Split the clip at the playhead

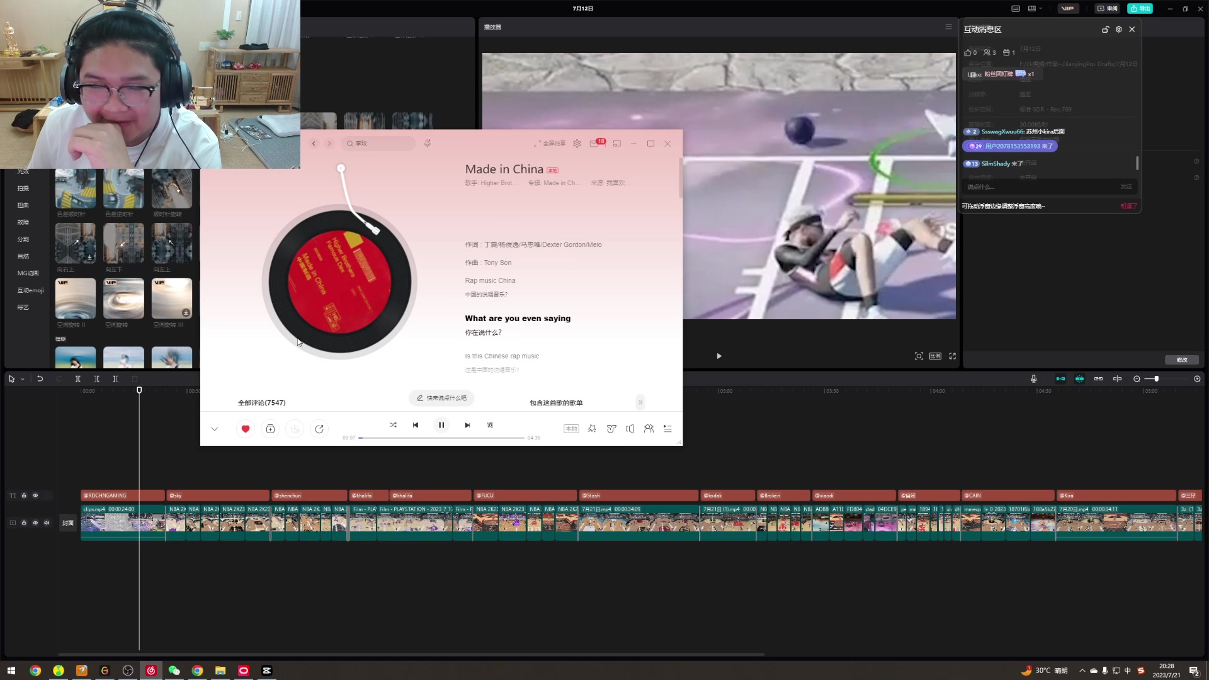tap(77, 379)
